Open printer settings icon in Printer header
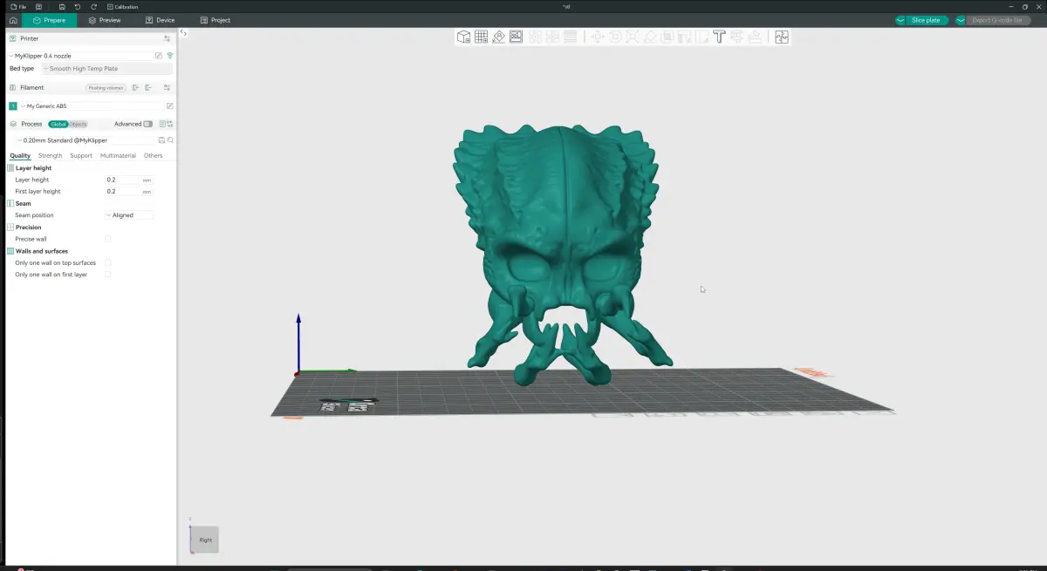The width and height of the screenshot is (1047, 571). [167, 38]
